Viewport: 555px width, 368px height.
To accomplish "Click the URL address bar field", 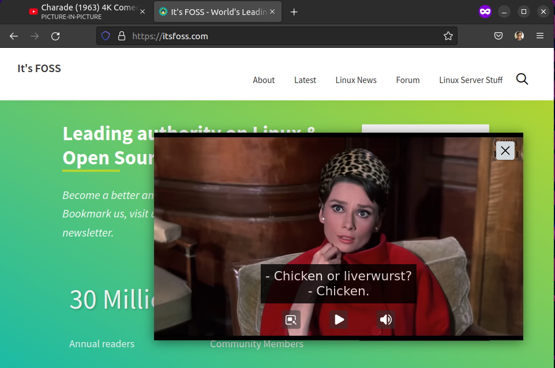I will pyautogui.click(x=277, y=36).
